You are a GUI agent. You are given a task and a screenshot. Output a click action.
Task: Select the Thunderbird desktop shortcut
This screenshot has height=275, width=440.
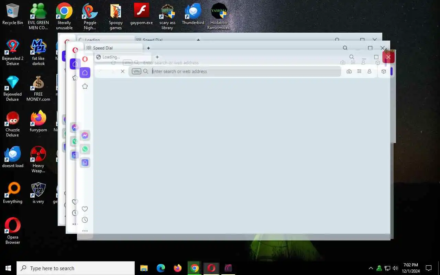pyautogui.click(x=193, y=14)
